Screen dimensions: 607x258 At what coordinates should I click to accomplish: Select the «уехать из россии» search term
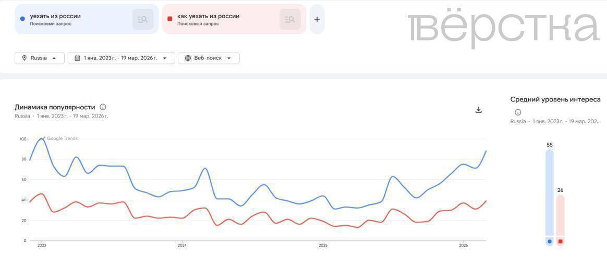(55, 16)
